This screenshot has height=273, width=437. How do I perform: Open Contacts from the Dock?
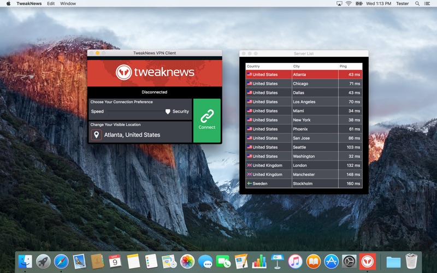pyautogui.click(x=97, y=262)
